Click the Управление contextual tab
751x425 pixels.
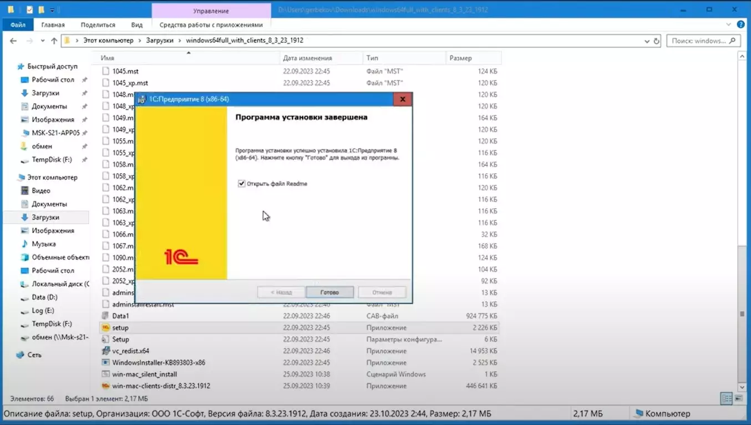(x=211, y=11)
